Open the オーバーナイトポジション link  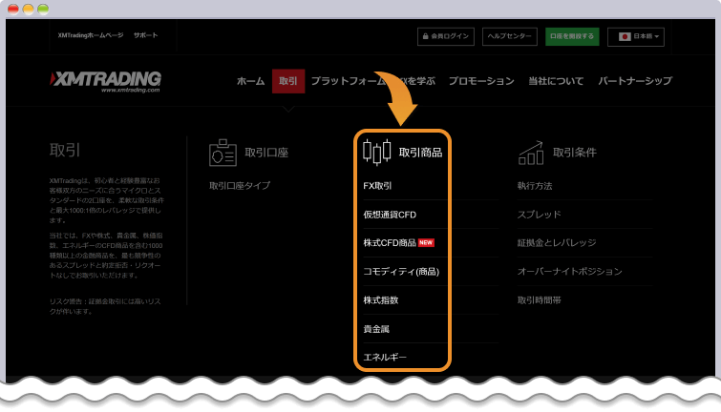click(570, 272)
